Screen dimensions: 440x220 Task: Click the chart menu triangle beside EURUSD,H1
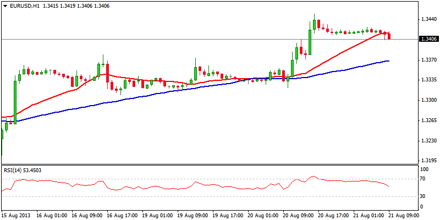pos(5,6)
